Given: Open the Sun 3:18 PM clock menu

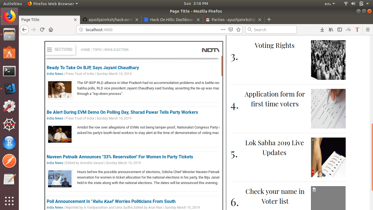Looking at the screenshot, I should pos(196,4).
